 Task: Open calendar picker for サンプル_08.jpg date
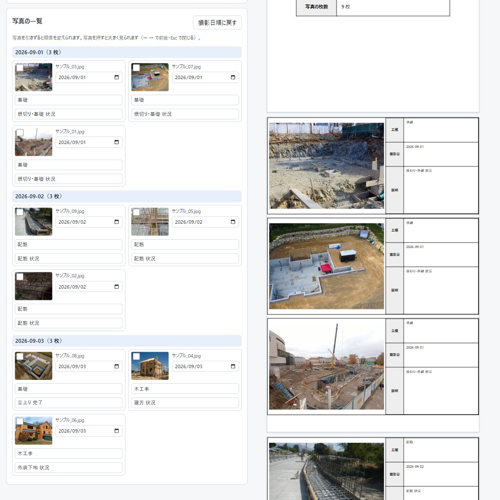pos(116,366)
